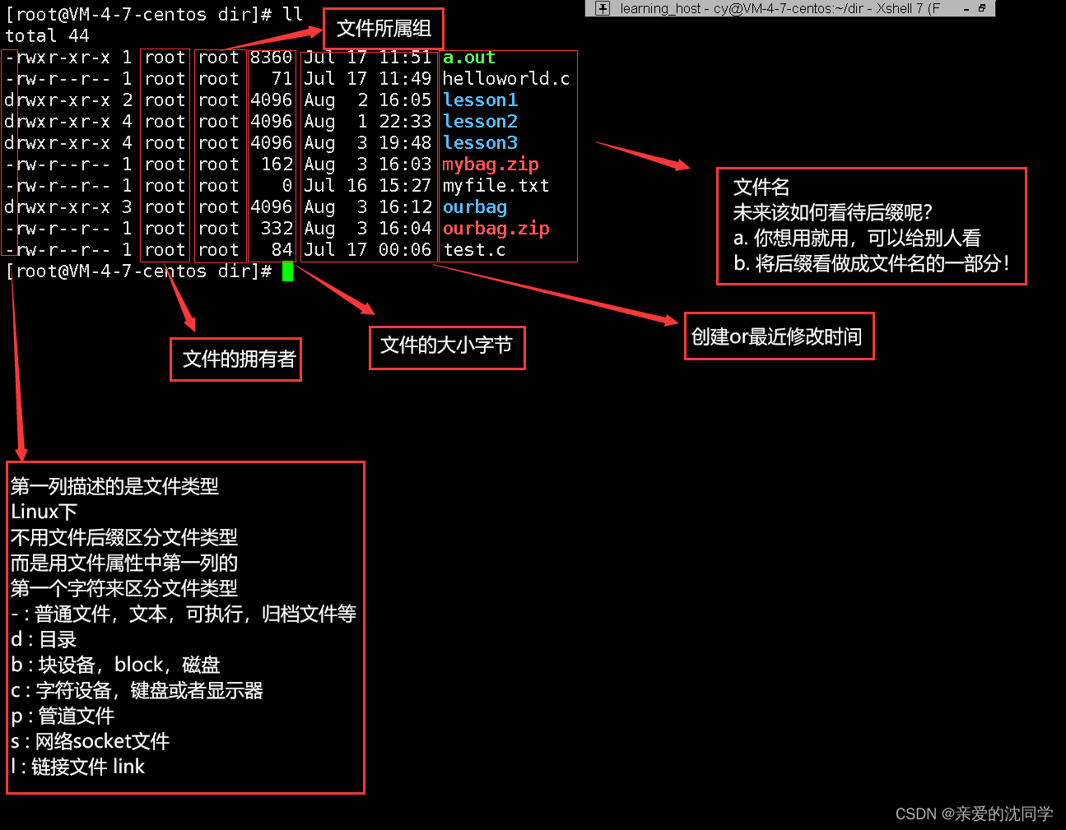Image resolution: width=1066 pixels, height=830 pixels.
Task: Select the a.out file name
Action: [469, 58]
